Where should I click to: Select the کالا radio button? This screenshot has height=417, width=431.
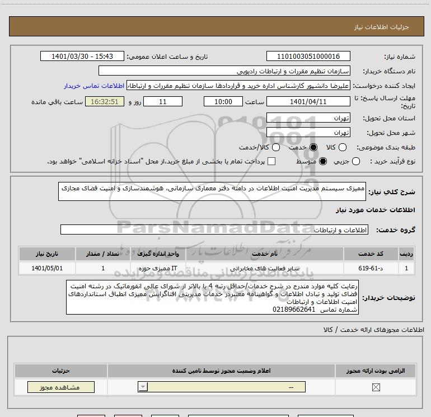click(x=343, y=147)
